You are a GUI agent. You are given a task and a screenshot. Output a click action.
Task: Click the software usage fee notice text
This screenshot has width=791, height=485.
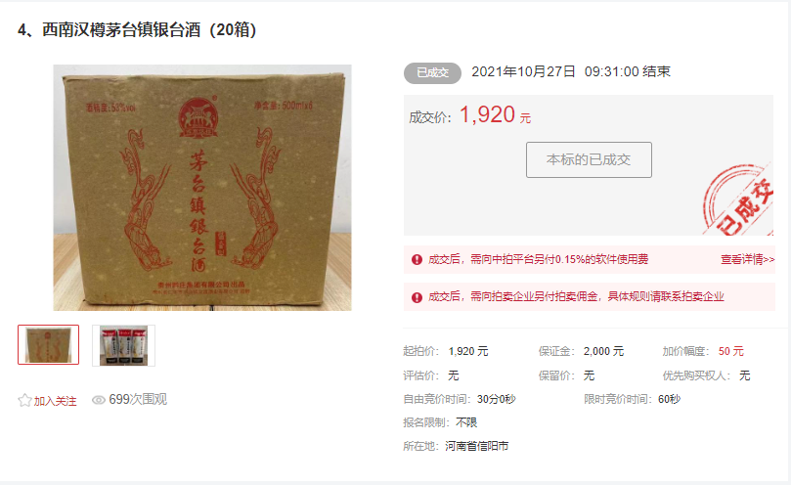tap(539, 259)
